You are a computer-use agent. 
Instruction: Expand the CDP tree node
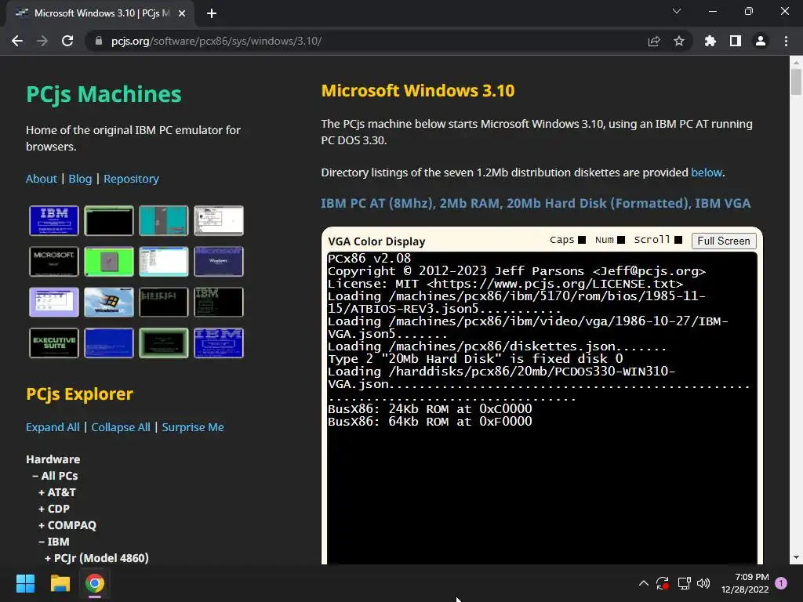54,509
